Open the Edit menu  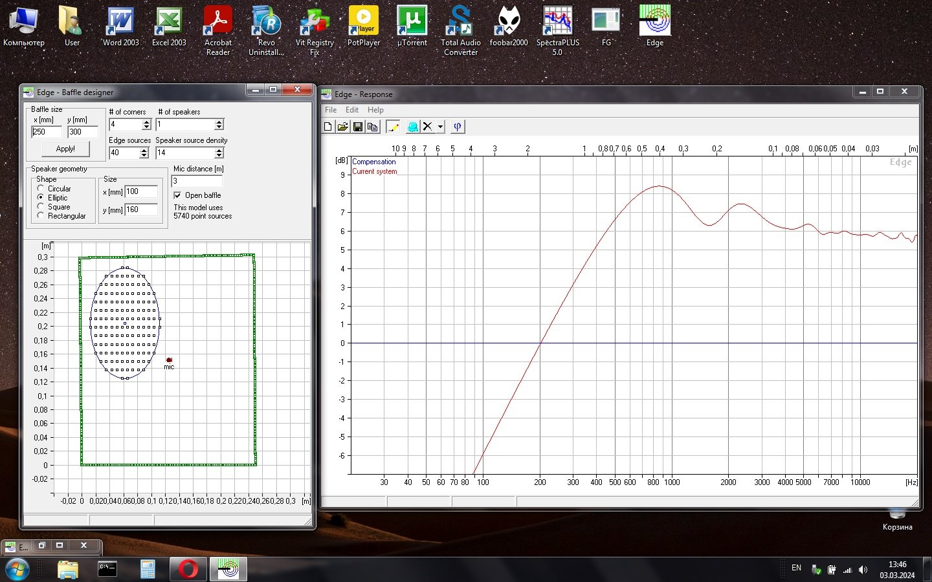[x=352, y=110]
